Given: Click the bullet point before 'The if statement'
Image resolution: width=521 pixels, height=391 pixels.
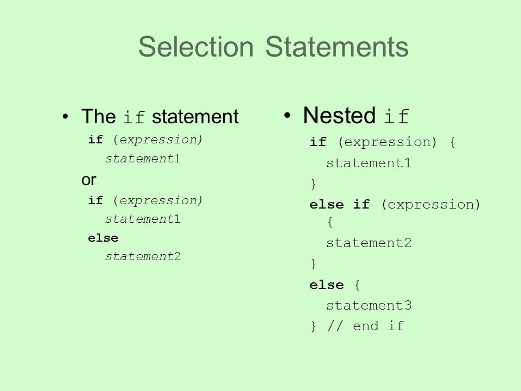Looking at the screenshot, I should pyautogui.click(x=66, y=117).
